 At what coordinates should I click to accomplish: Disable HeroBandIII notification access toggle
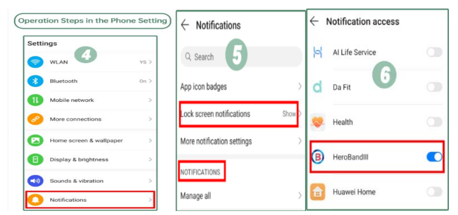point(435,157)
